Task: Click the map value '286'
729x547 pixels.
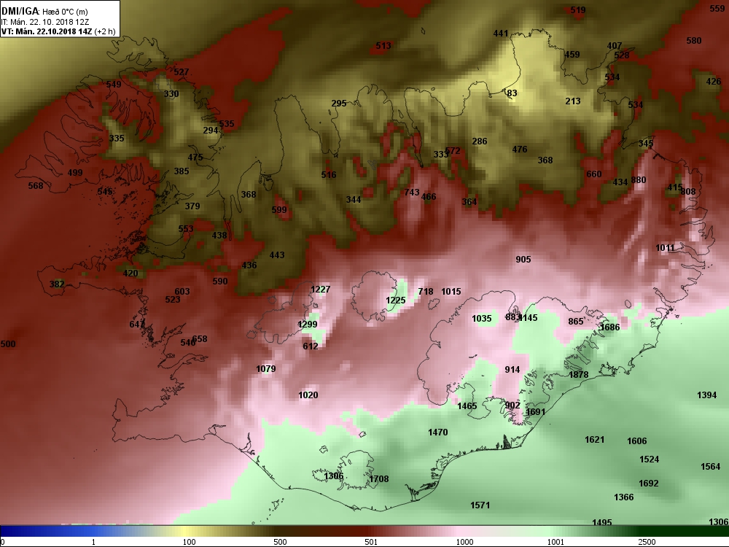Action: pos(480,141)
